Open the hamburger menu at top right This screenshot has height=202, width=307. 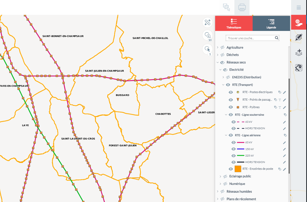299,8
